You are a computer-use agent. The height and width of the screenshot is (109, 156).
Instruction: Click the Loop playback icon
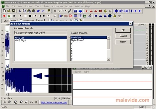click(55, 16)
